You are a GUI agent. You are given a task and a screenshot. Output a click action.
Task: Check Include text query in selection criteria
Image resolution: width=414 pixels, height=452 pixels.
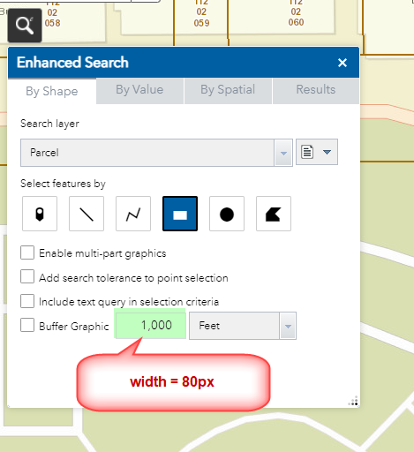(x=27, y=301)
